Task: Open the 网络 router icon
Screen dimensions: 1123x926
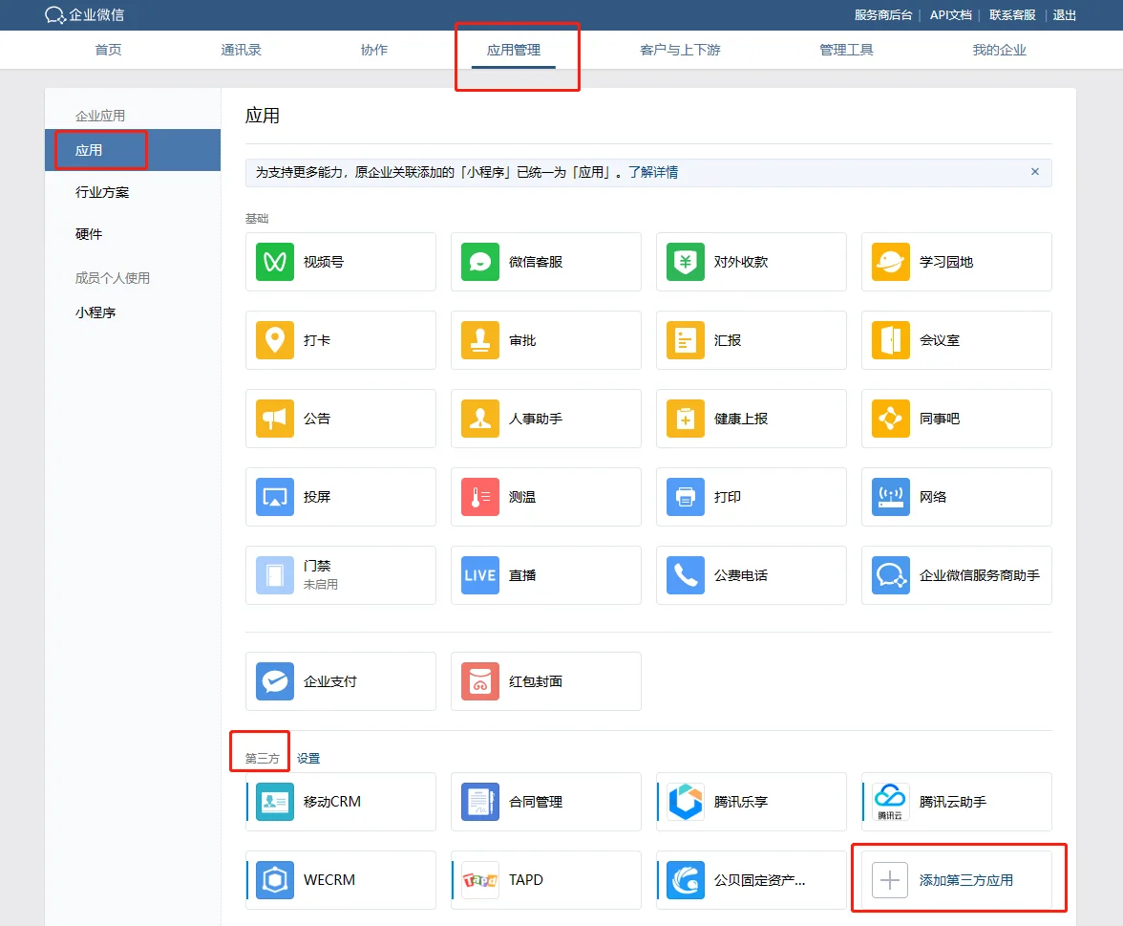Action: (x=890, y=497)
